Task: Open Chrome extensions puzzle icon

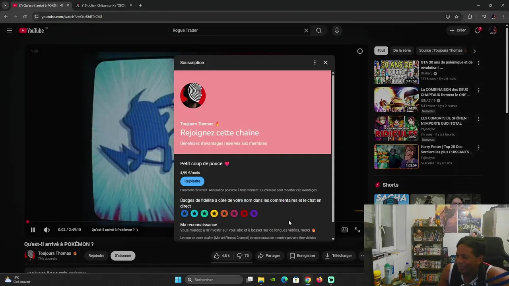Action: click(470, 17)
